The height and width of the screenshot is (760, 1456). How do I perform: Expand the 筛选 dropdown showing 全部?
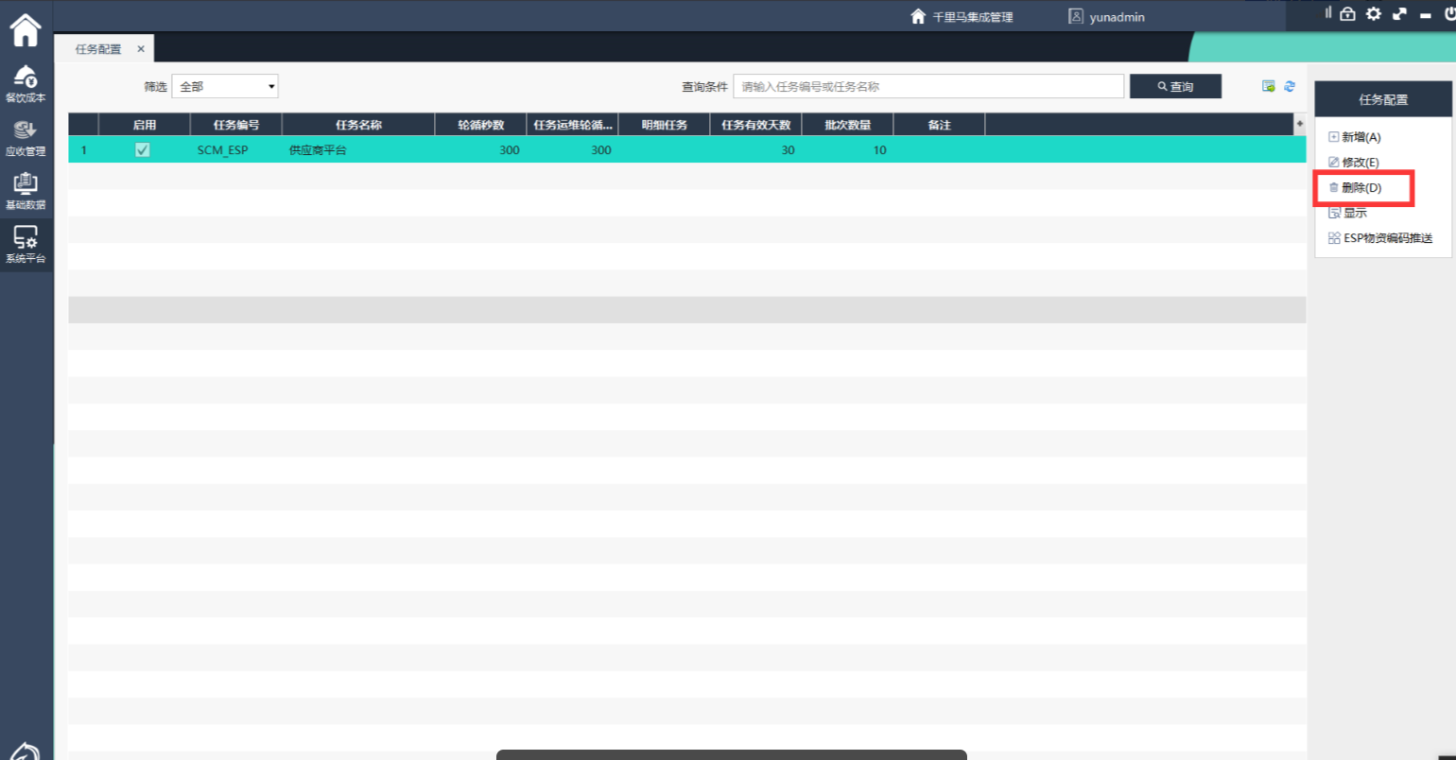click(225, 86)
